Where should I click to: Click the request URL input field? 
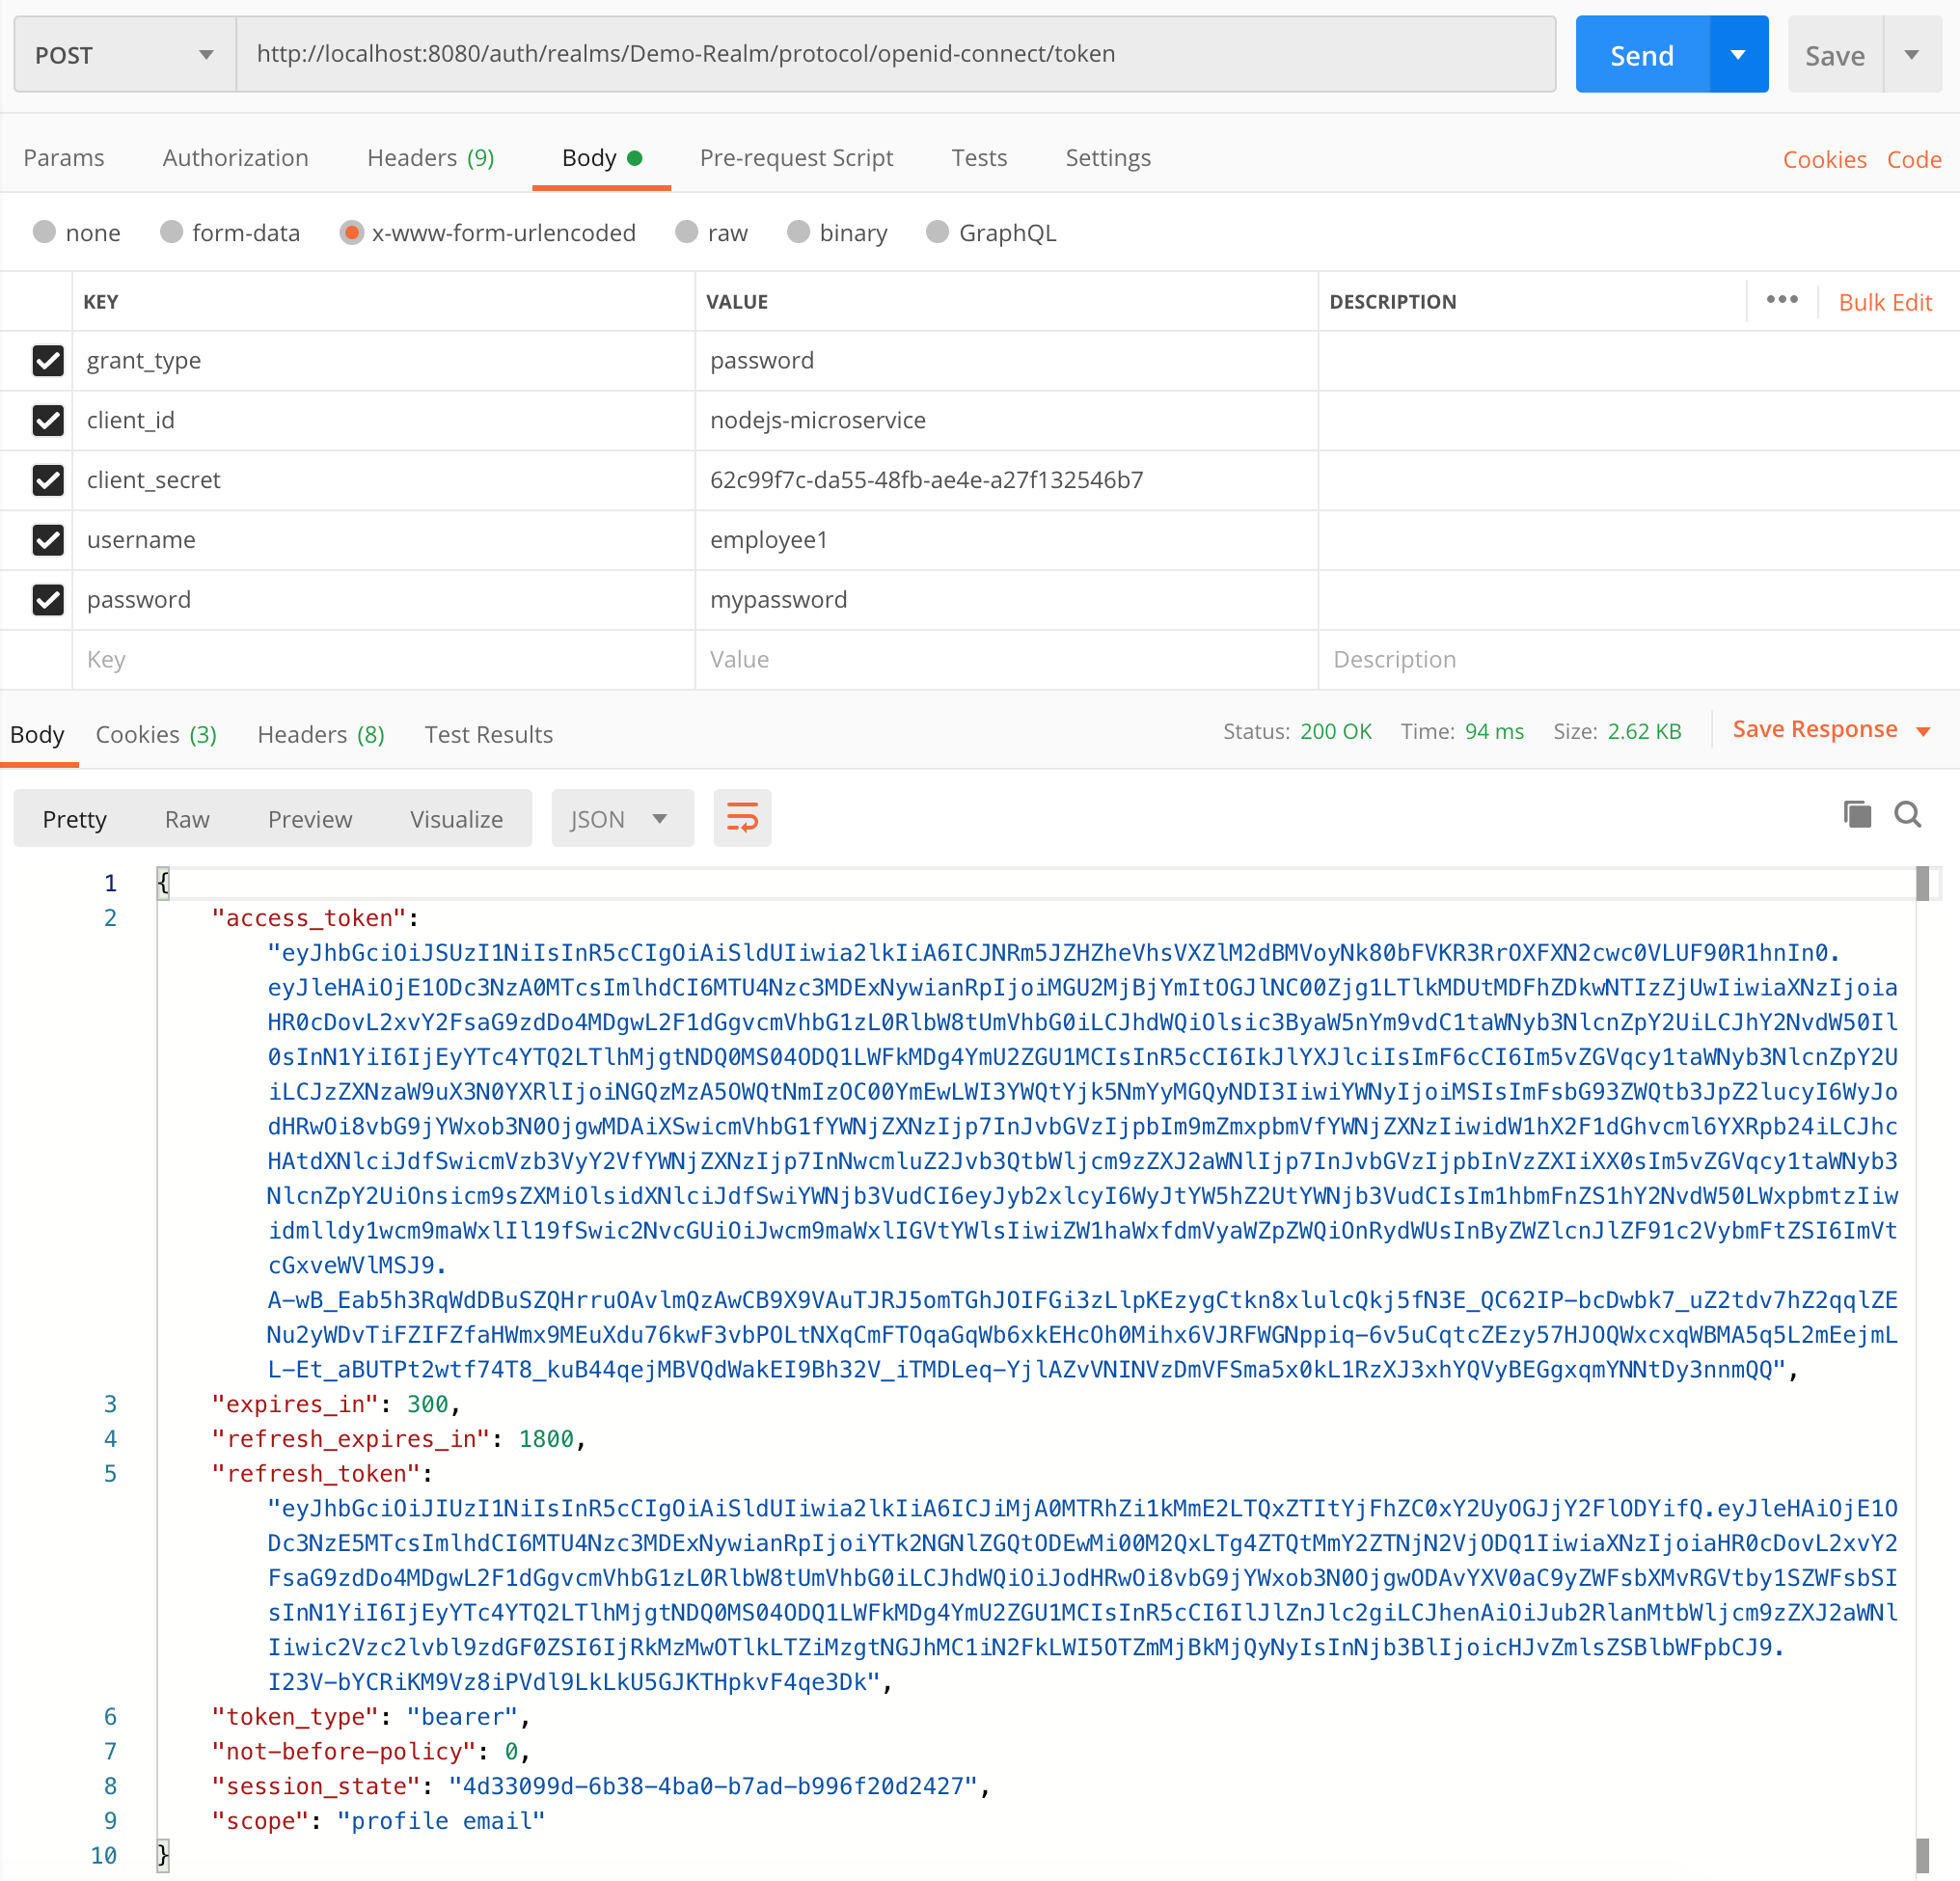894,54
